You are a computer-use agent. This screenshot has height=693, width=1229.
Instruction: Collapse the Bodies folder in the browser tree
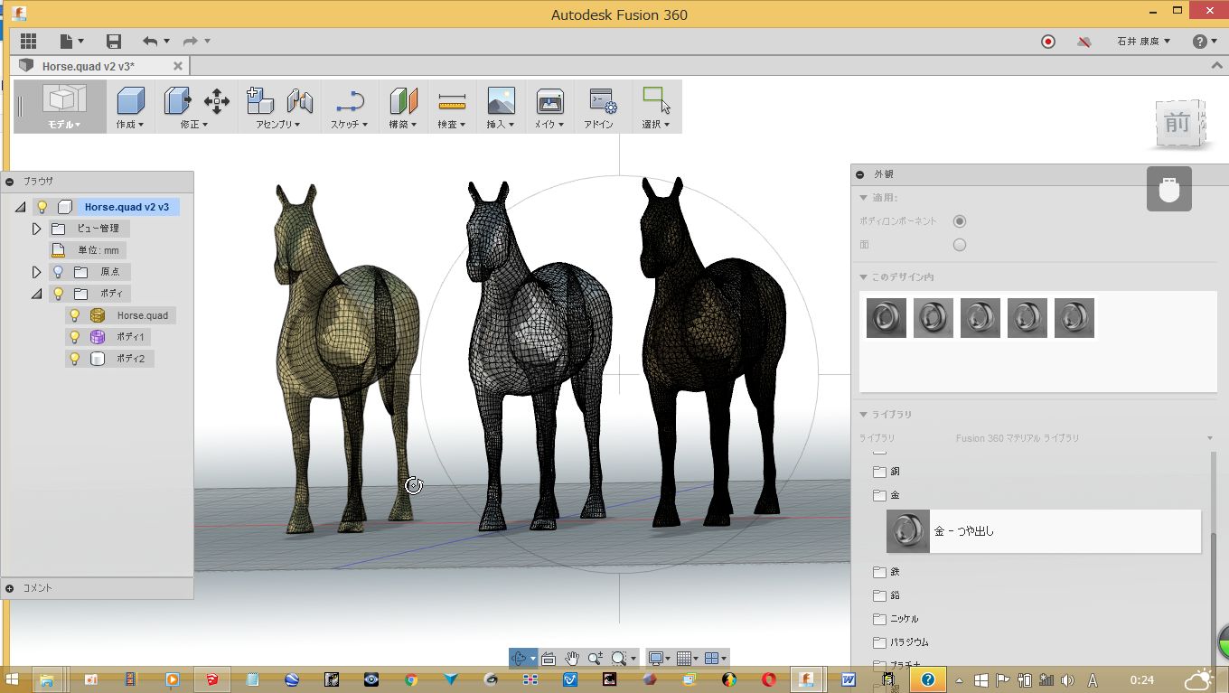point(37,294)
